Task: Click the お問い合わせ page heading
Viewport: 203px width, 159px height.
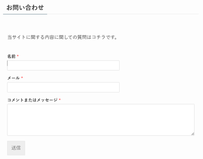Action: [x=25, y=7]
